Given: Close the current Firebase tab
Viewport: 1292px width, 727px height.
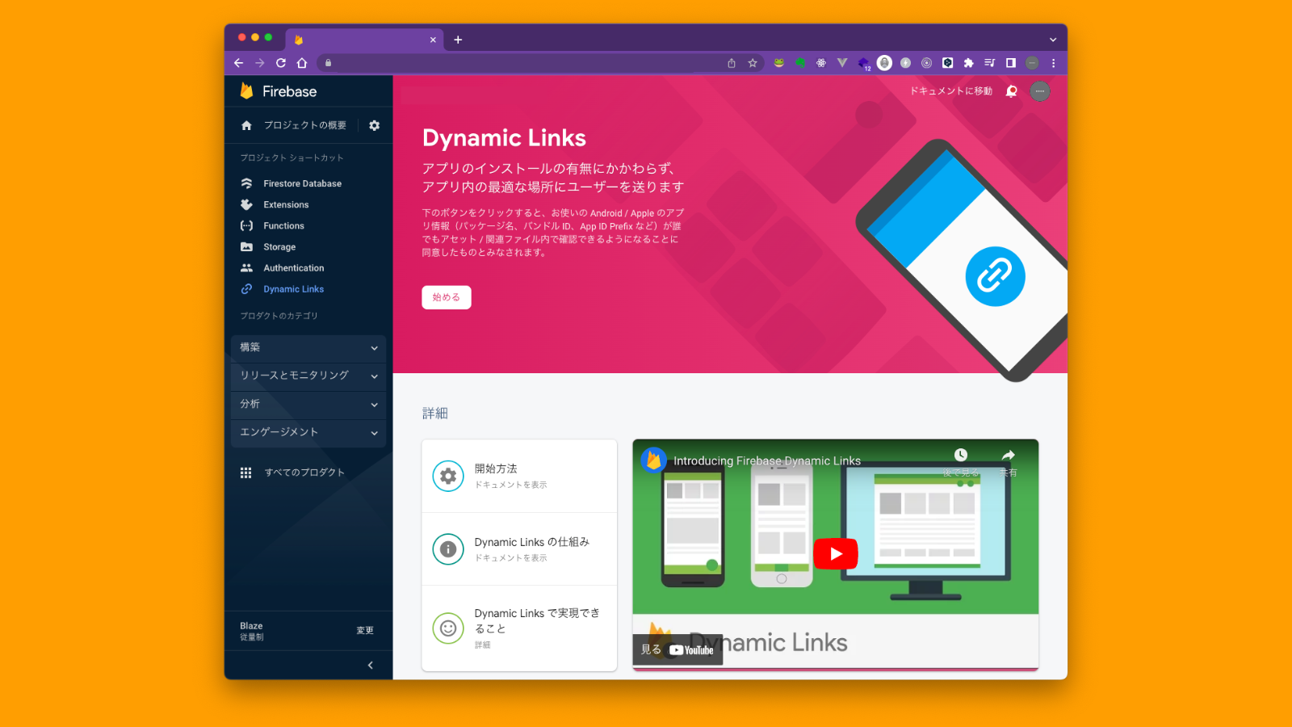Looking at the screenshot, I should [x=433, y=40].
